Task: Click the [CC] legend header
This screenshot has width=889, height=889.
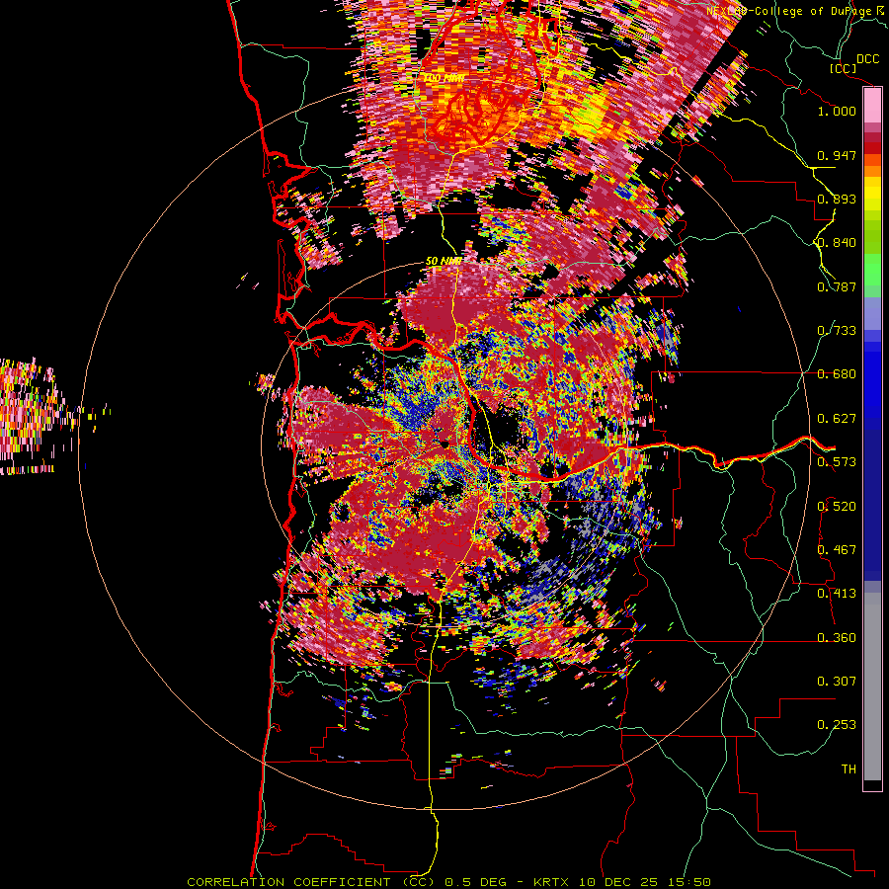Action: pos(844,68)
